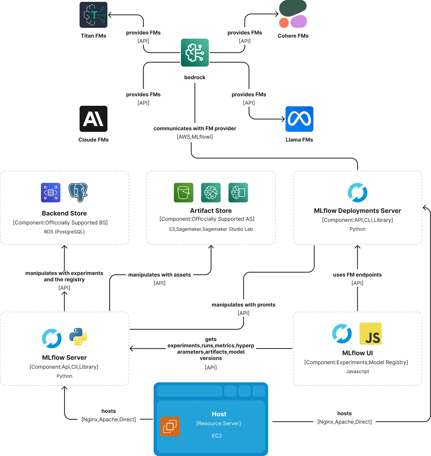Click the Meta Llama FMs logo
The width and height of the screenshot is (431, 456).
click(299, 119)
